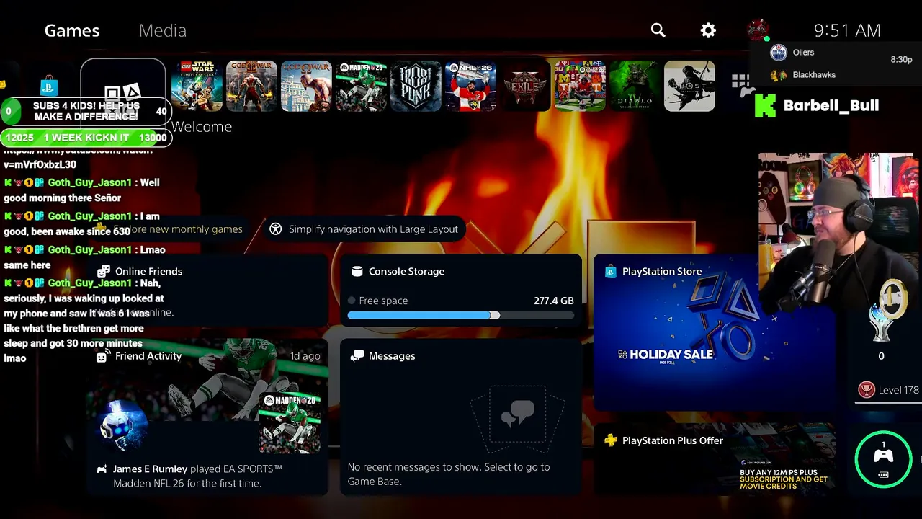Click the Messages speech bubble icon
This screenshot has width=922, height=519.
click(357, 356)
